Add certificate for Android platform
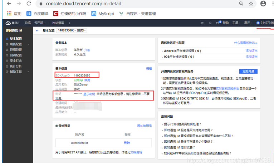This screenshot has height=167, width=274. pyautogui.click(x=251, y=51)
